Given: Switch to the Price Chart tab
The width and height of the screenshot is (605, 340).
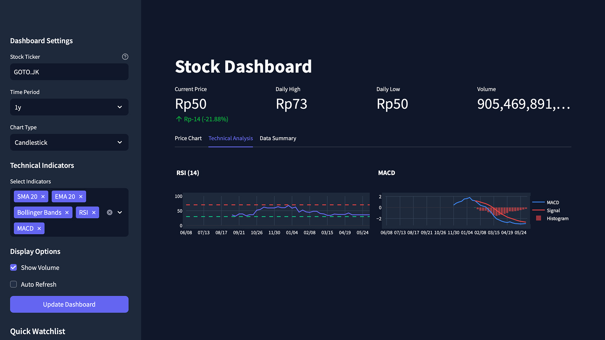Looking at the screenshot, I should pyautogui.click(x=188, y=138).
